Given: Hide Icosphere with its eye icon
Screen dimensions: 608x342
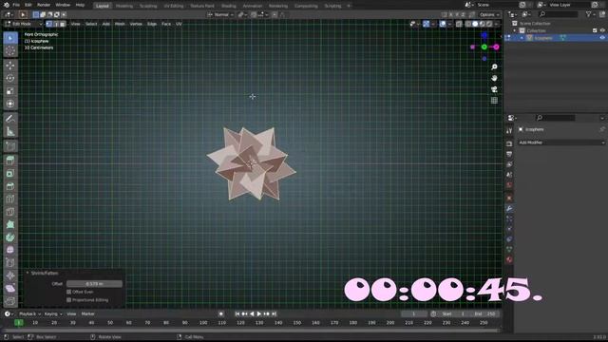Looking at the screenshot, I should 602,38.
